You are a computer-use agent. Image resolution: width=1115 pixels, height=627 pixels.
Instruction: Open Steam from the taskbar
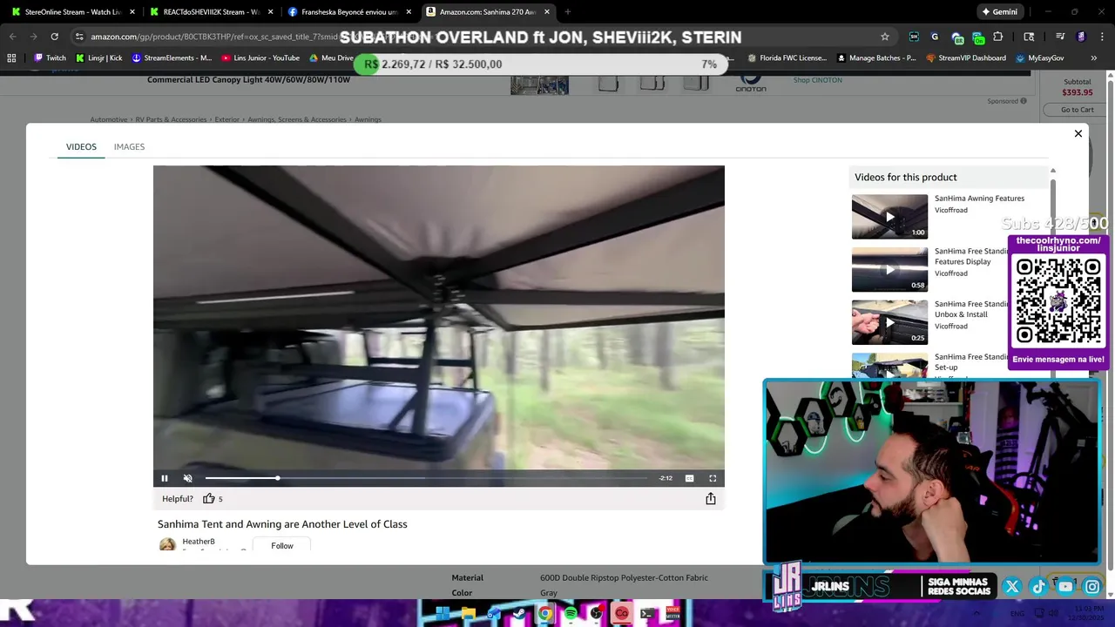519,614
